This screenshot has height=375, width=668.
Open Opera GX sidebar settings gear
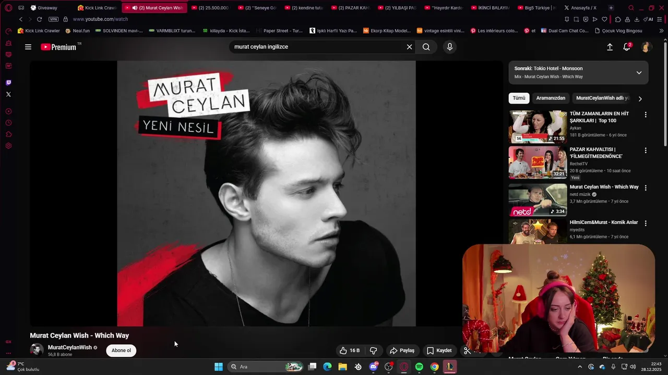coord(8,146)
